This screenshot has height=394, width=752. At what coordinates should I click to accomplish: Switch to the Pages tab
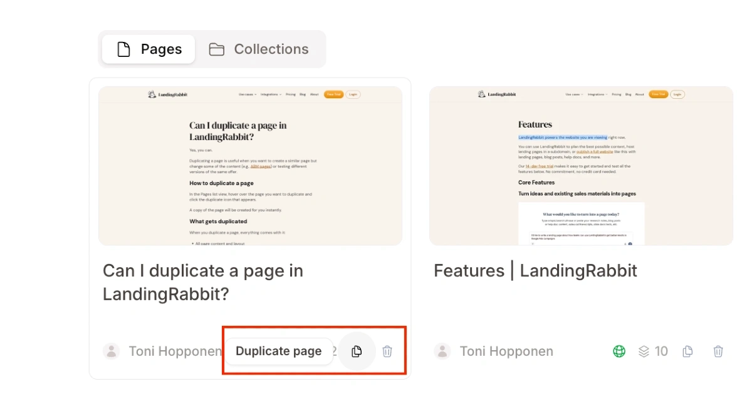[x=149, y=49]
